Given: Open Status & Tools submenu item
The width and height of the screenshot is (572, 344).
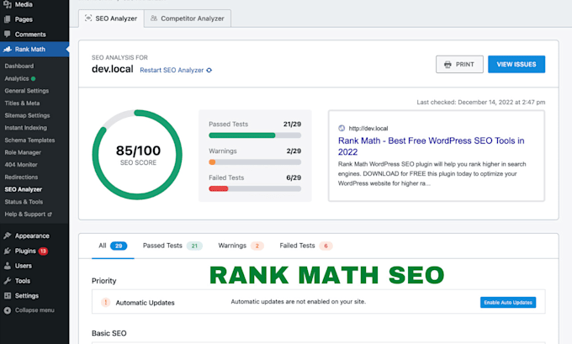Looking at the screenshot, I should (24, 202).
